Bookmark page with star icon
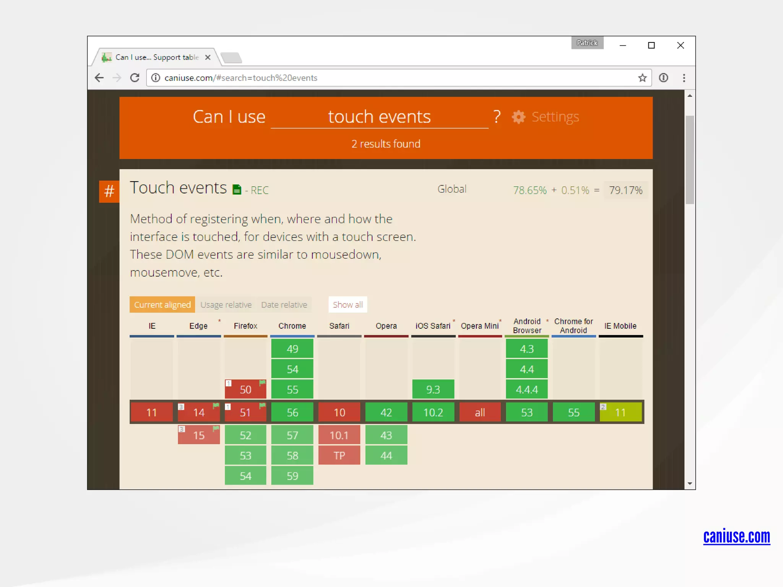Viewport: 783px width, 587px height. (642, 78)
